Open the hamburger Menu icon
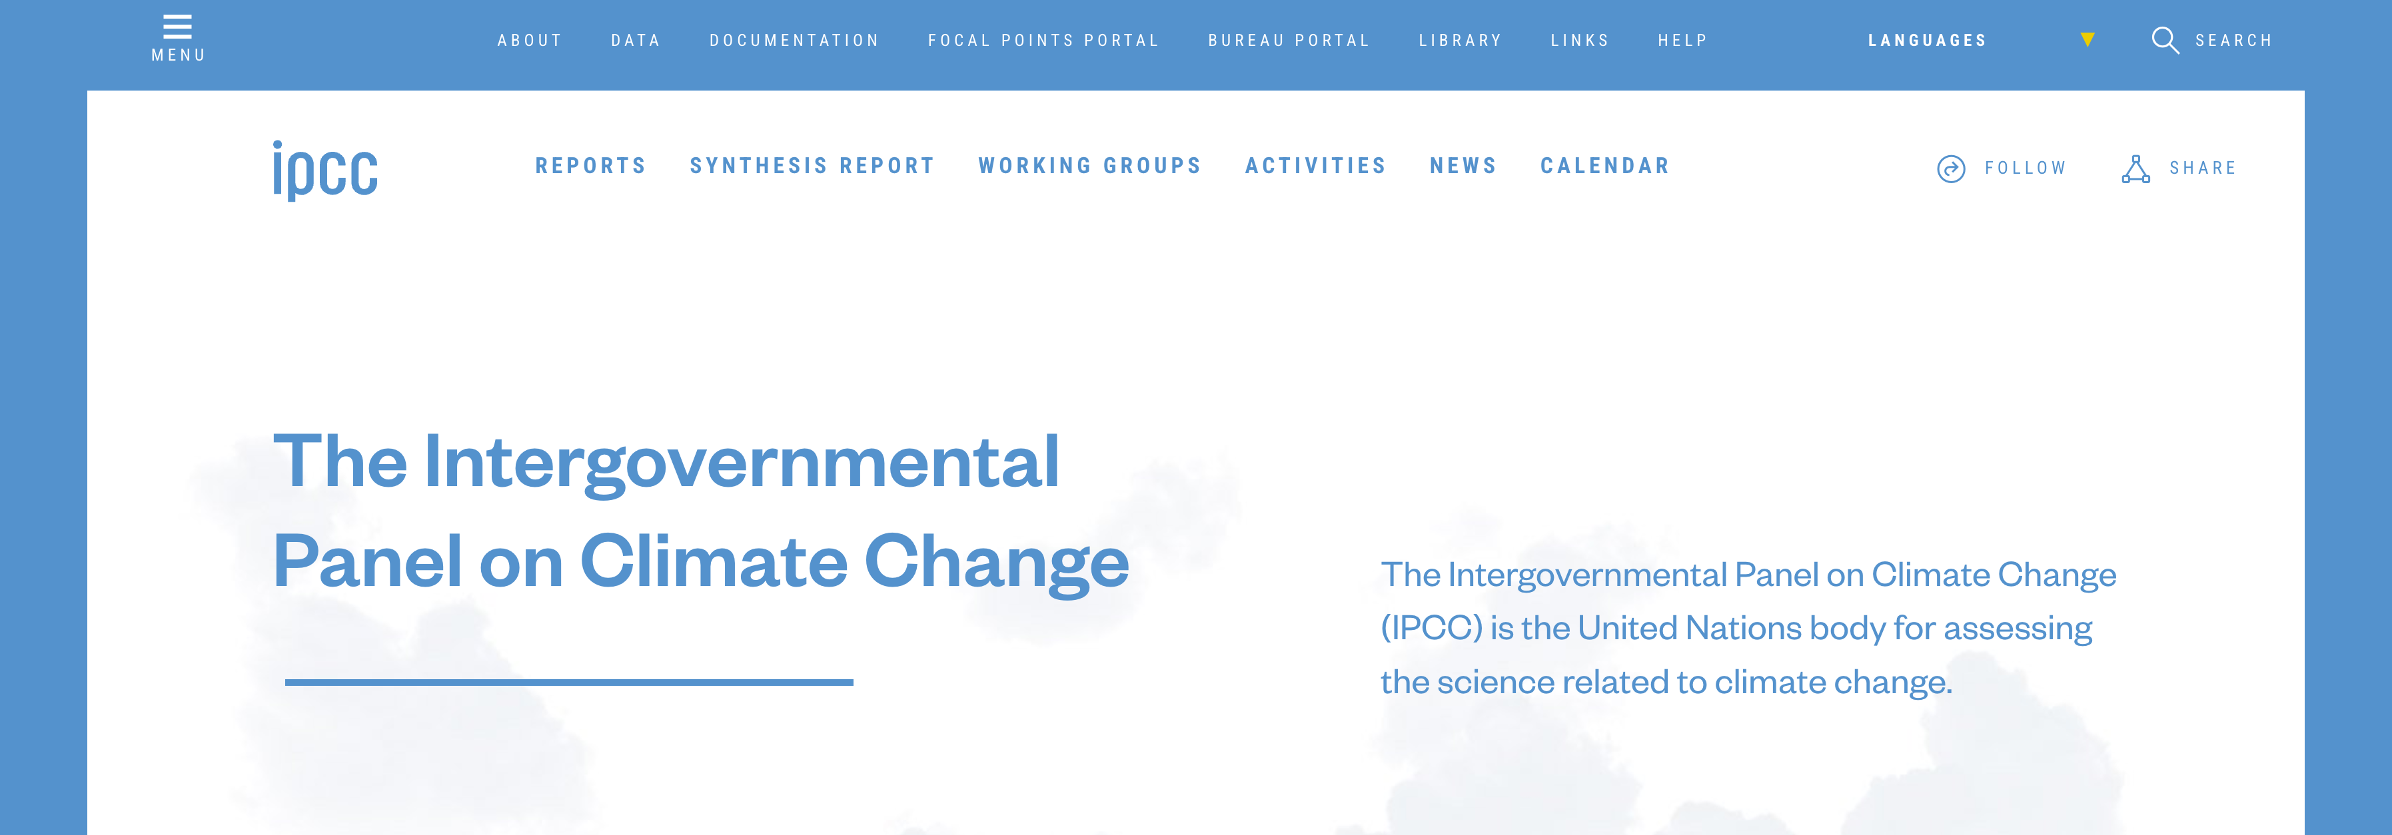The height and width of the screenshot is (835, 2392). coord(177,26)
